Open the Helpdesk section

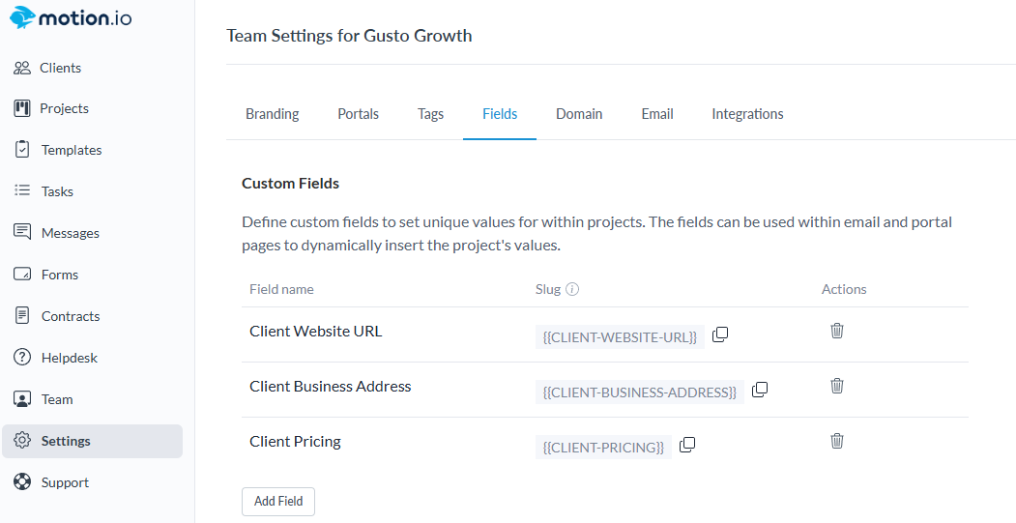pyautogui.click(x=69, y=358)
